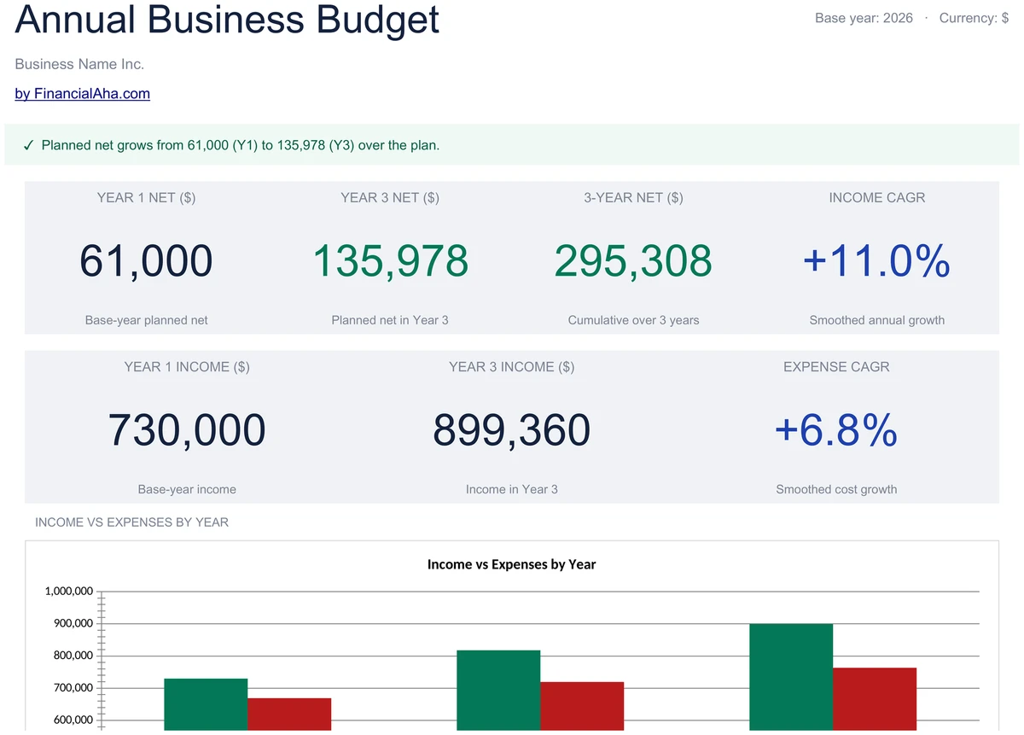Click the YEAR 3 INCOME ($) heading
This screenshot has height=735, width=1024.
(512, 366)
